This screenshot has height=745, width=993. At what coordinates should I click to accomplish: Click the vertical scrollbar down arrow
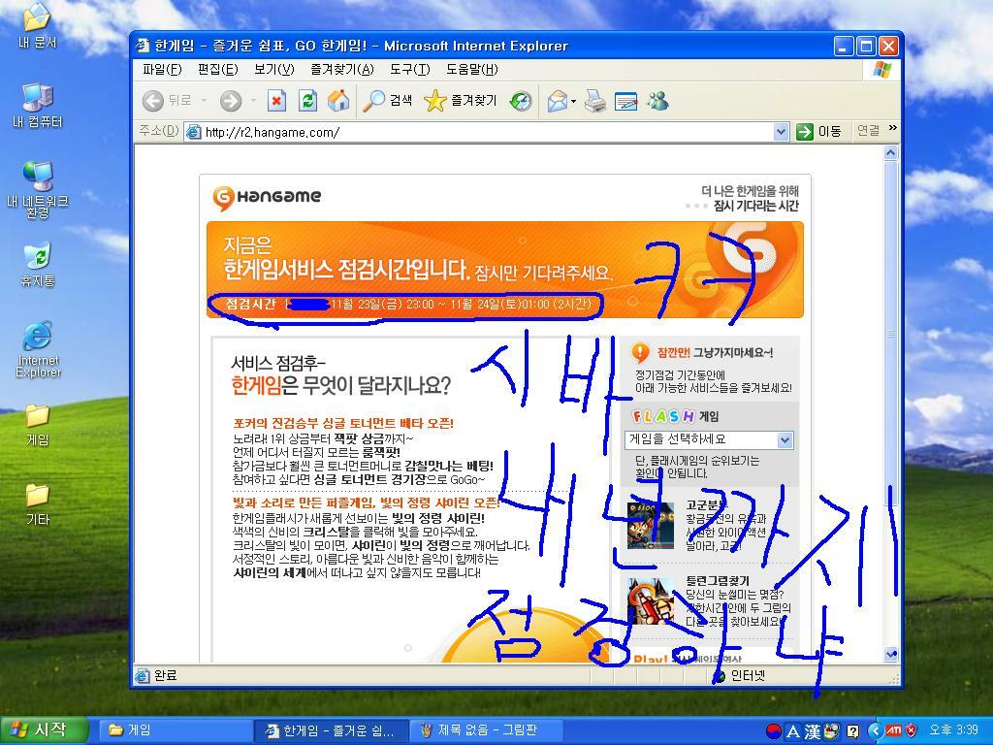pyautogui.click(x=891, y=655)
